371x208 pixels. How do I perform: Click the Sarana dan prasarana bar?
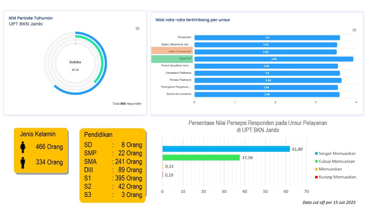click(267, 95)
